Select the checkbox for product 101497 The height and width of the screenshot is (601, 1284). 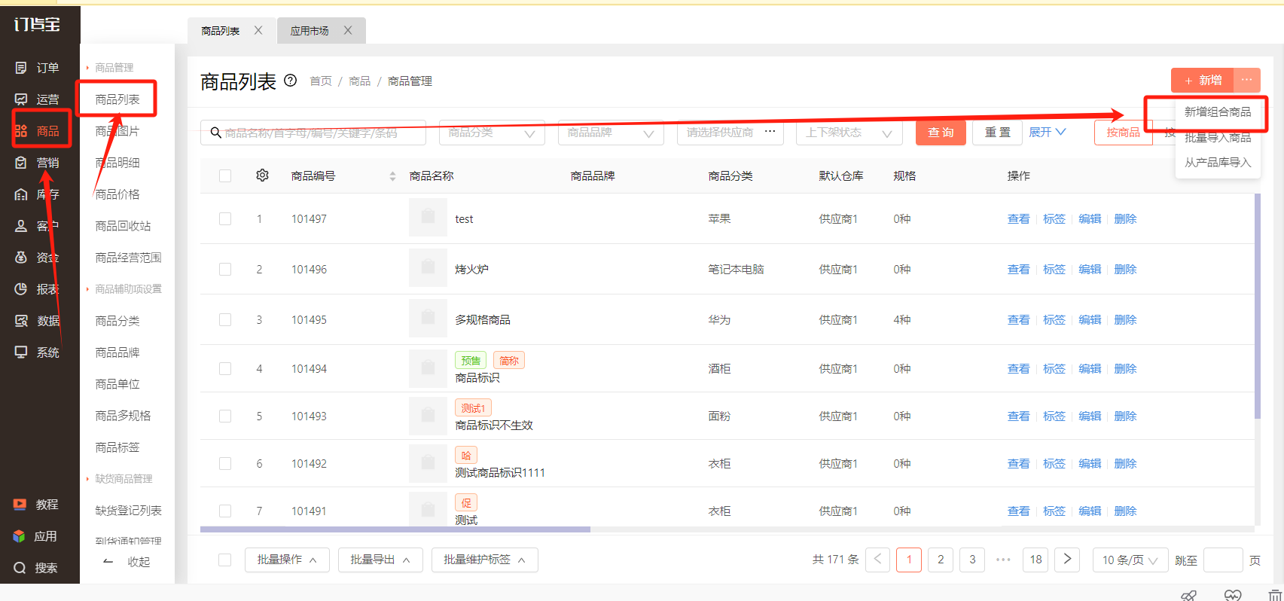225,218
